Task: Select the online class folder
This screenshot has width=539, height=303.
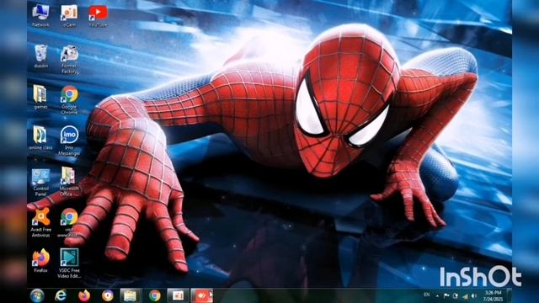Action: click(40, 138)
